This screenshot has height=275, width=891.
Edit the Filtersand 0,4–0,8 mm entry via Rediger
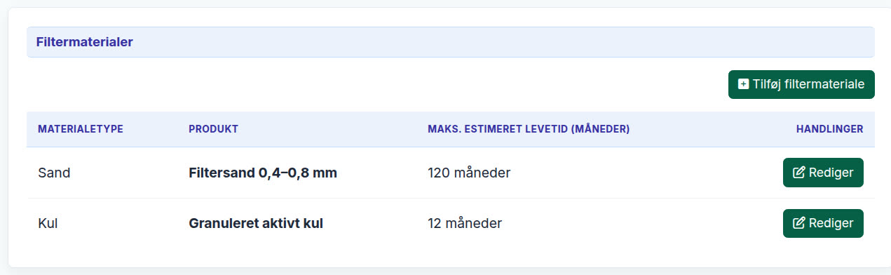coord(823,173)
